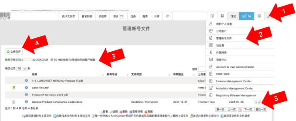This screenshot has height=121, width=296.
Task: Click uploader name Thomas Frank
Action: pos(207,102)
